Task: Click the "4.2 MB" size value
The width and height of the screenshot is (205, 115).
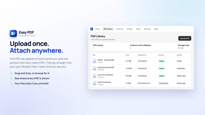Action: [x=128, y=61]
